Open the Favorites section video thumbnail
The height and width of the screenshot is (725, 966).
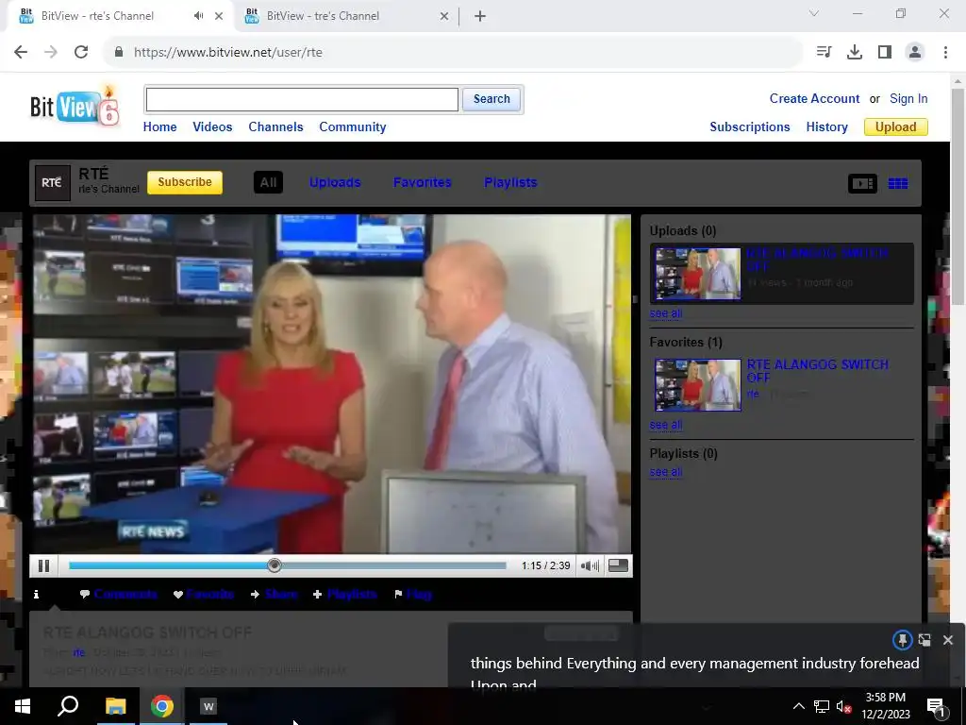tap(698, 385)
